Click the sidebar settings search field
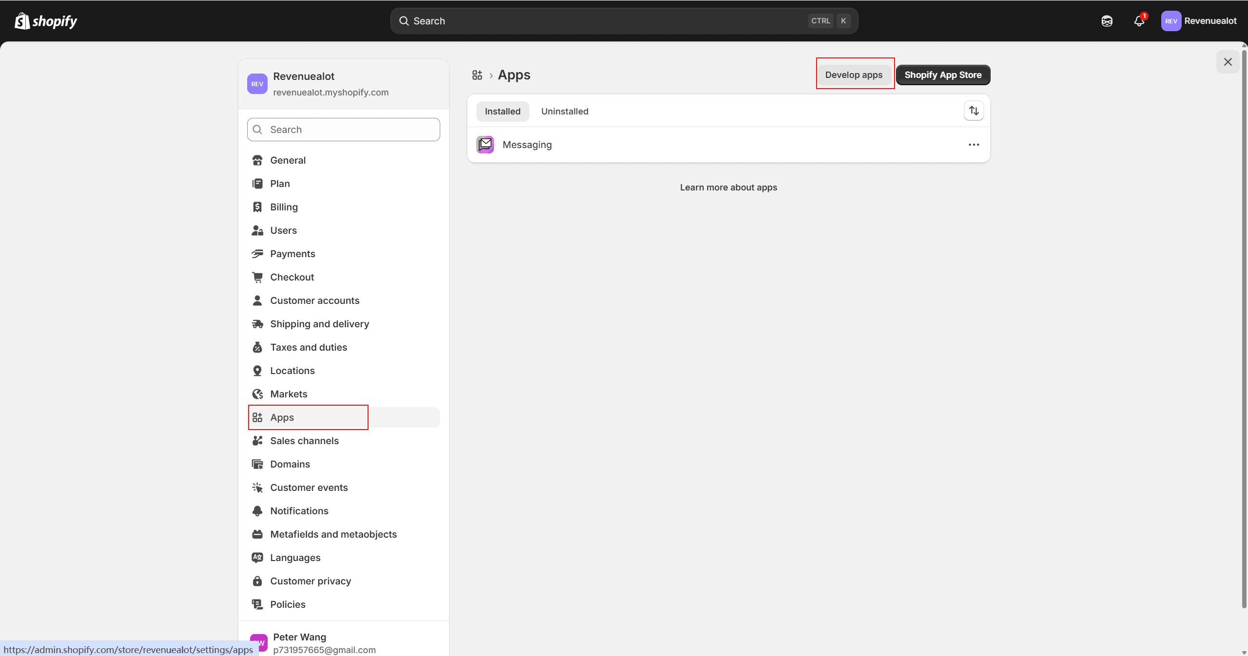The height and width of the screenshot is (656, 1248). pyautogui.click(x=343, y=129)
